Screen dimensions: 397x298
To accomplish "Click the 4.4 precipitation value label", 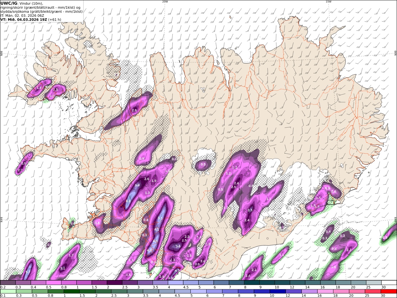I will click(149, 250).
